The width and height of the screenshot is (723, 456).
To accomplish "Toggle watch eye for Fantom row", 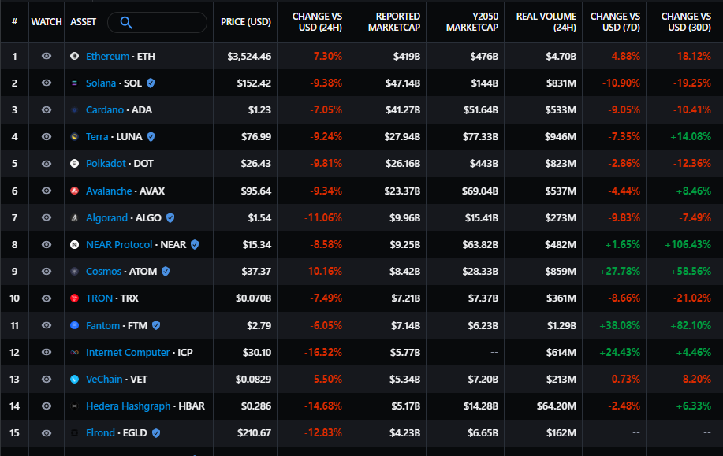I will click(46, 325).
